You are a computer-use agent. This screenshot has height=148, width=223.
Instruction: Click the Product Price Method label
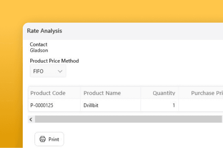[54, 61]
